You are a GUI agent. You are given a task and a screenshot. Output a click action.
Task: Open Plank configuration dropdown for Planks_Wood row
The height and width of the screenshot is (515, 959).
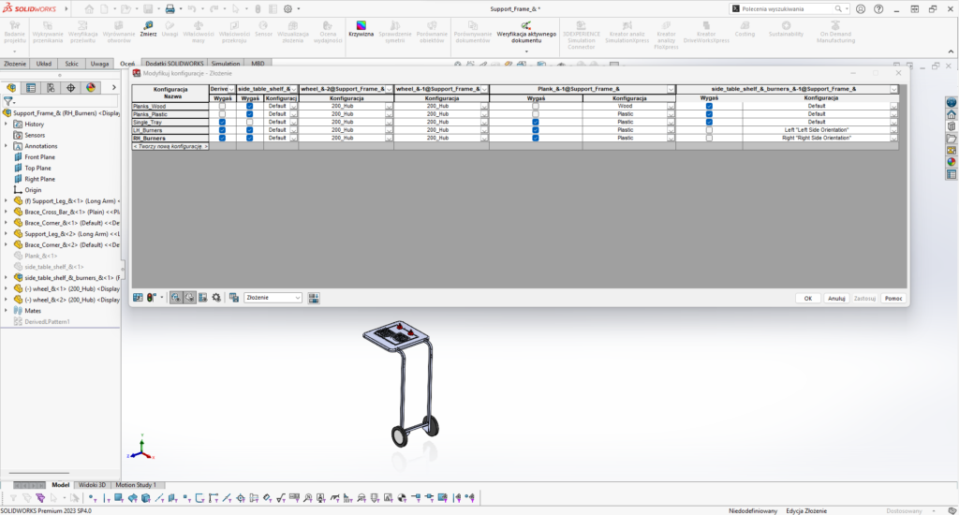[x=671, y=107]
